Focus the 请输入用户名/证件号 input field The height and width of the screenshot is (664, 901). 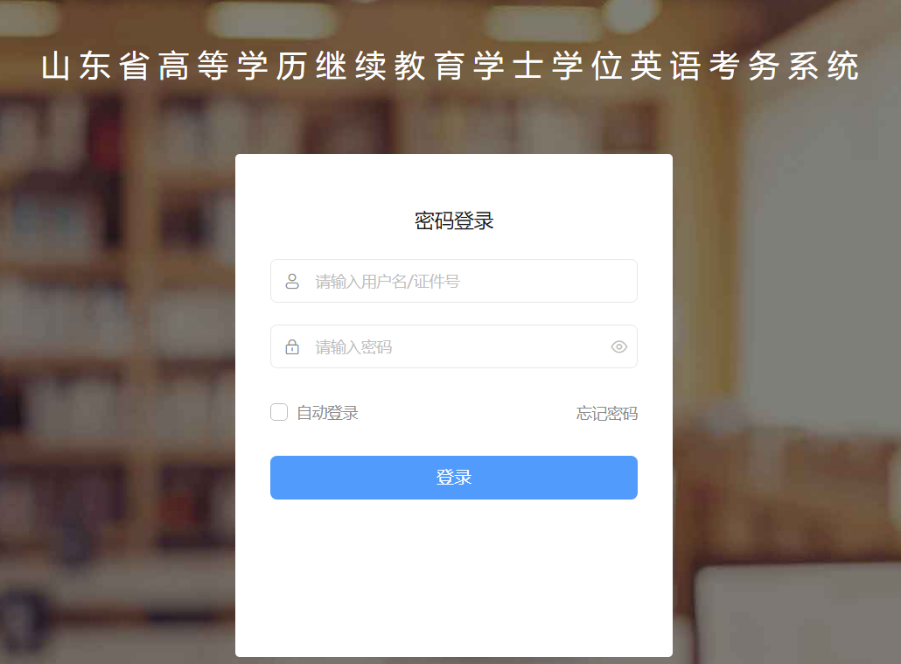(x=454, y=281)
